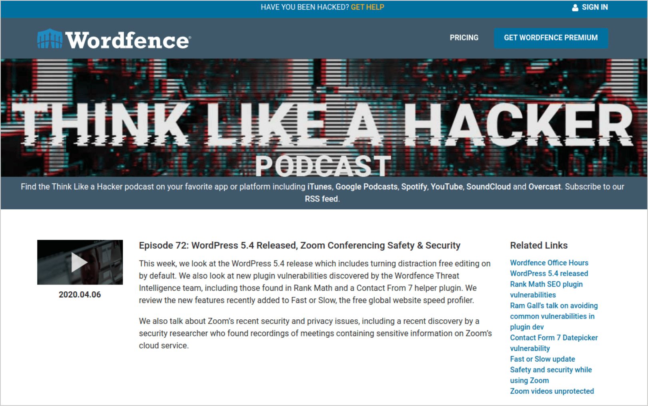Open Ram Gall's talk on avoiding vulnerabilities link

554,316
